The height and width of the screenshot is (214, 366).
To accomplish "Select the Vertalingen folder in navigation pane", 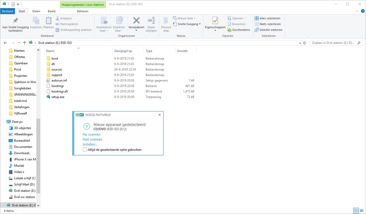I will point(22,107).
